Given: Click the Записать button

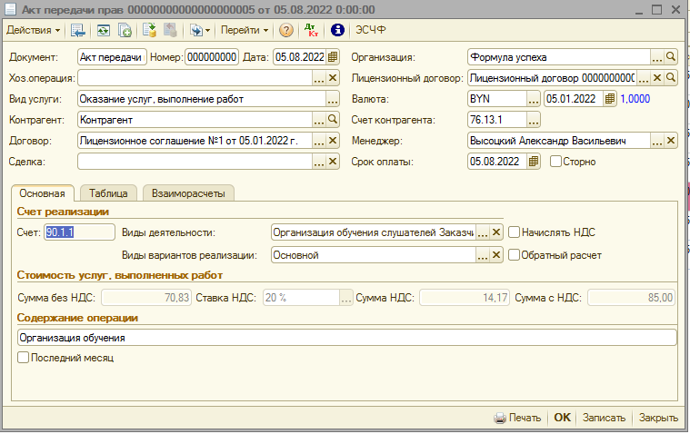Looking at the screenshot, I should [x=604, y=418].
